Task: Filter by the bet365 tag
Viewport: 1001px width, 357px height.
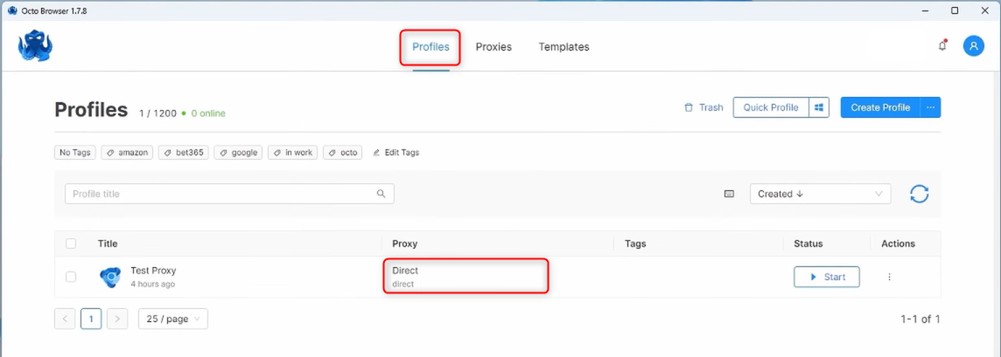Action: tap(184, 153)
